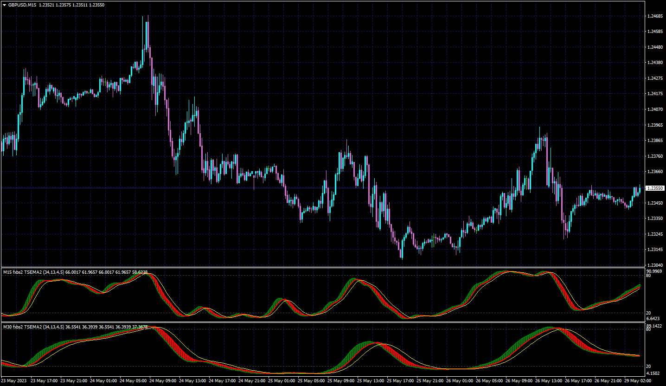666x386 pixels.
Task: Click the 23 May 2023 date label
Action: 14,380
